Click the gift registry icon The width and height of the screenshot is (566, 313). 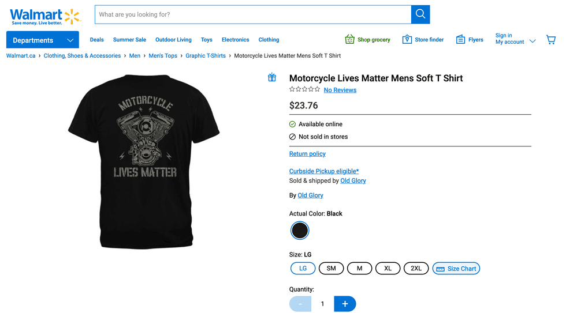[x=272, y=78]
